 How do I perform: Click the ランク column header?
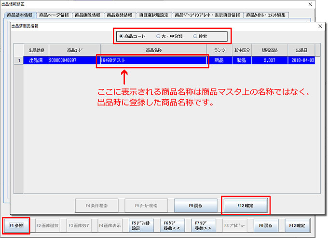click(x=219, y=50)
